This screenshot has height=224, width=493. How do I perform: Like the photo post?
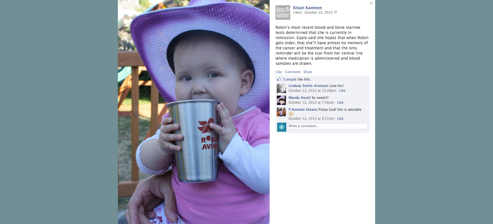pyautogui.click(x=279, y=72)
